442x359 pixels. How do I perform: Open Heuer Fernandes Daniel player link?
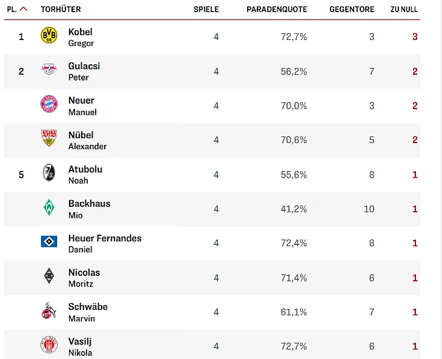pos(105,244)
